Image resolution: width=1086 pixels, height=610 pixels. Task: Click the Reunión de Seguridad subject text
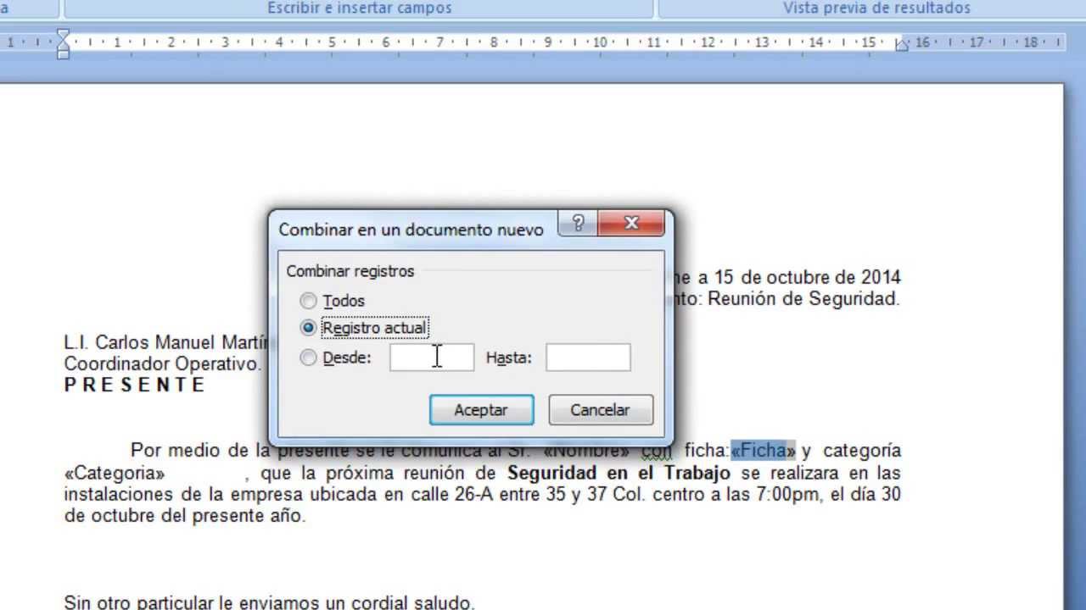[803, 298]
